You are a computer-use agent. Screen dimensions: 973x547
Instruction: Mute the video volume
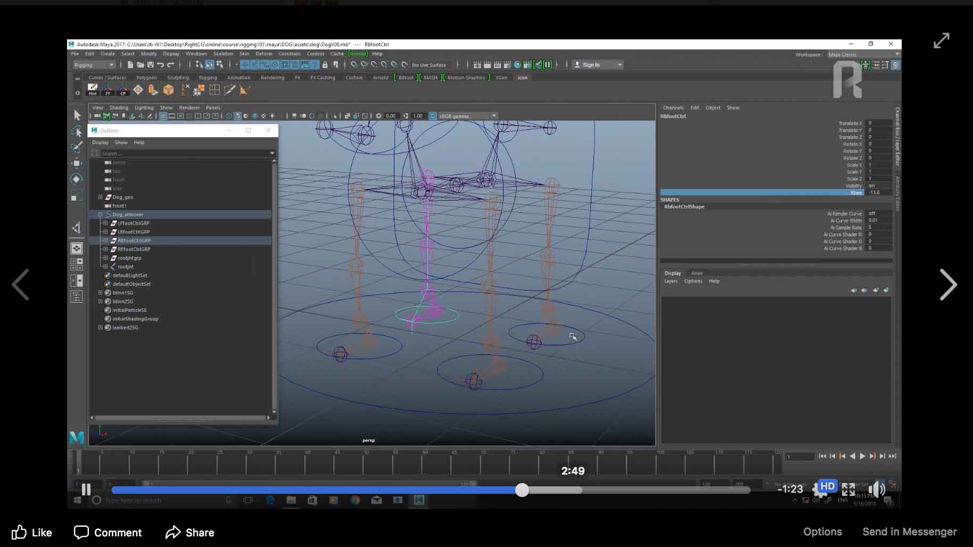click(x=876, y=489)
